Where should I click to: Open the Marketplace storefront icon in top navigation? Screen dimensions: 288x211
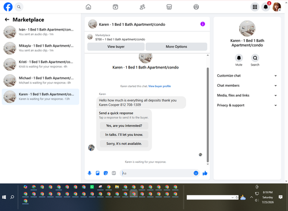point(169,7)
